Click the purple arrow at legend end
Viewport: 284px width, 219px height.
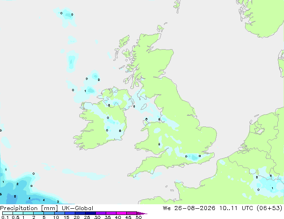pyautogui.click(x=142, y=214)
